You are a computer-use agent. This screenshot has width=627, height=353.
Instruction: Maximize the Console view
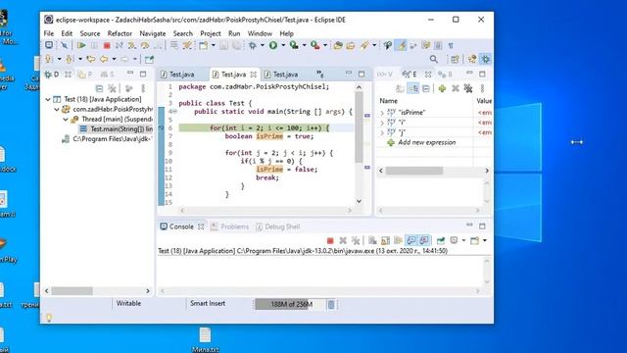[x=482, y=227]
